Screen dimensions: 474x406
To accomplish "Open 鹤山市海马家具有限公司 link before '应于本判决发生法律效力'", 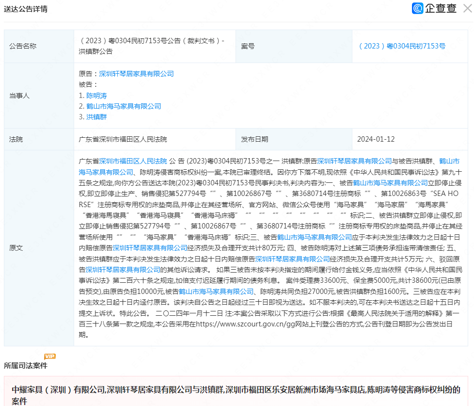I will (315, 237).
